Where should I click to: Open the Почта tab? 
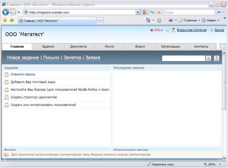point(109,46)
